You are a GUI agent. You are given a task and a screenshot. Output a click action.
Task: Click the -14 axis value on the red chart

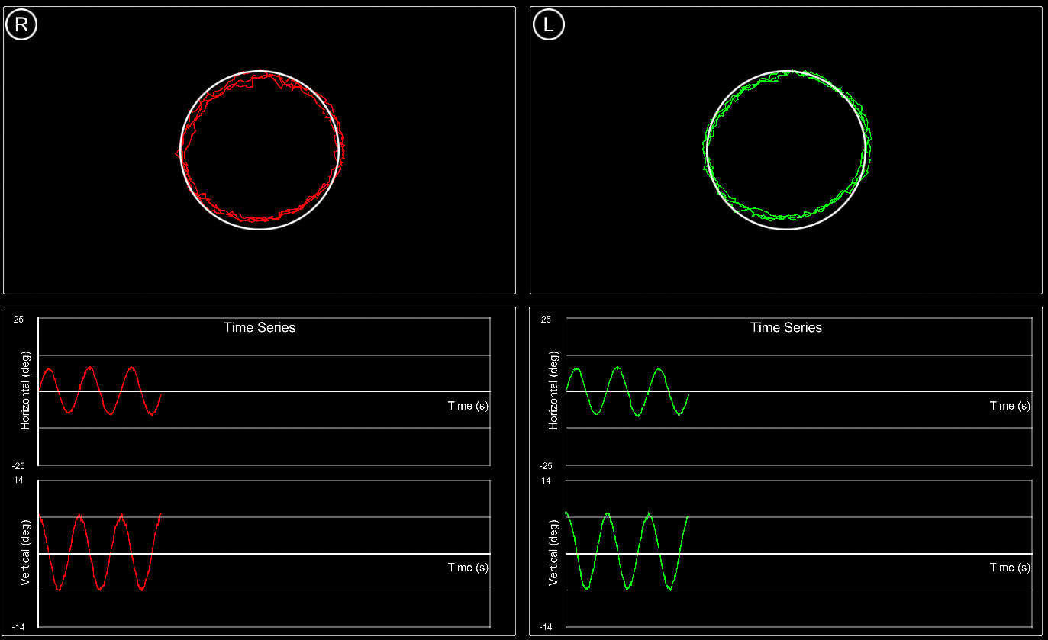coord(18,627)
